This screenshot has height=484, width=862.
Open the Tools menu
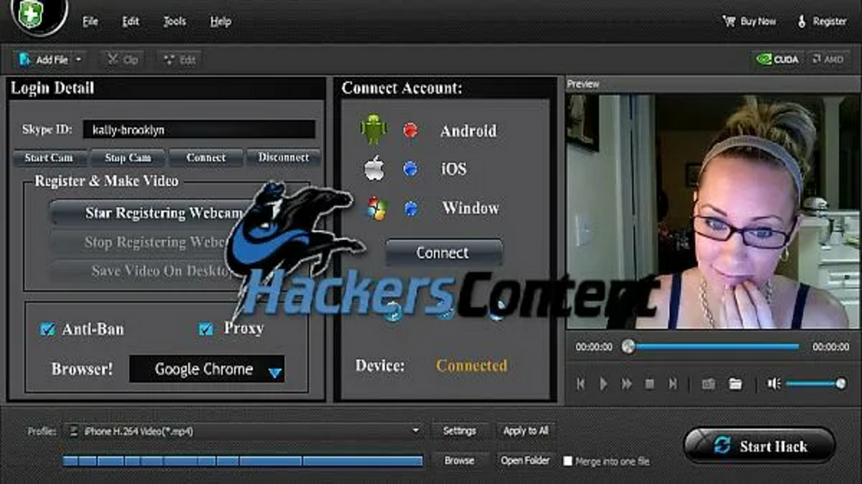(x=174, y=21)
